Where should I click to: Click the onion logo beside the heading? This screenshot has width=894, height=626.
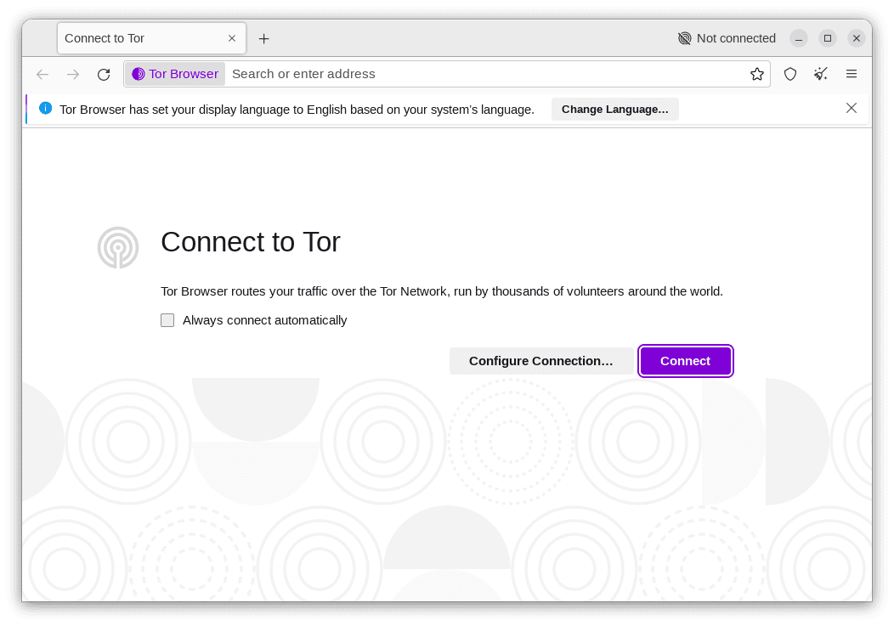coord(118,247)
